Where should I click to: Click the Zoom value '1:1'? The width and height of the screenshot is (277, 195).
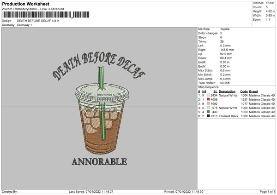(268, 19)
